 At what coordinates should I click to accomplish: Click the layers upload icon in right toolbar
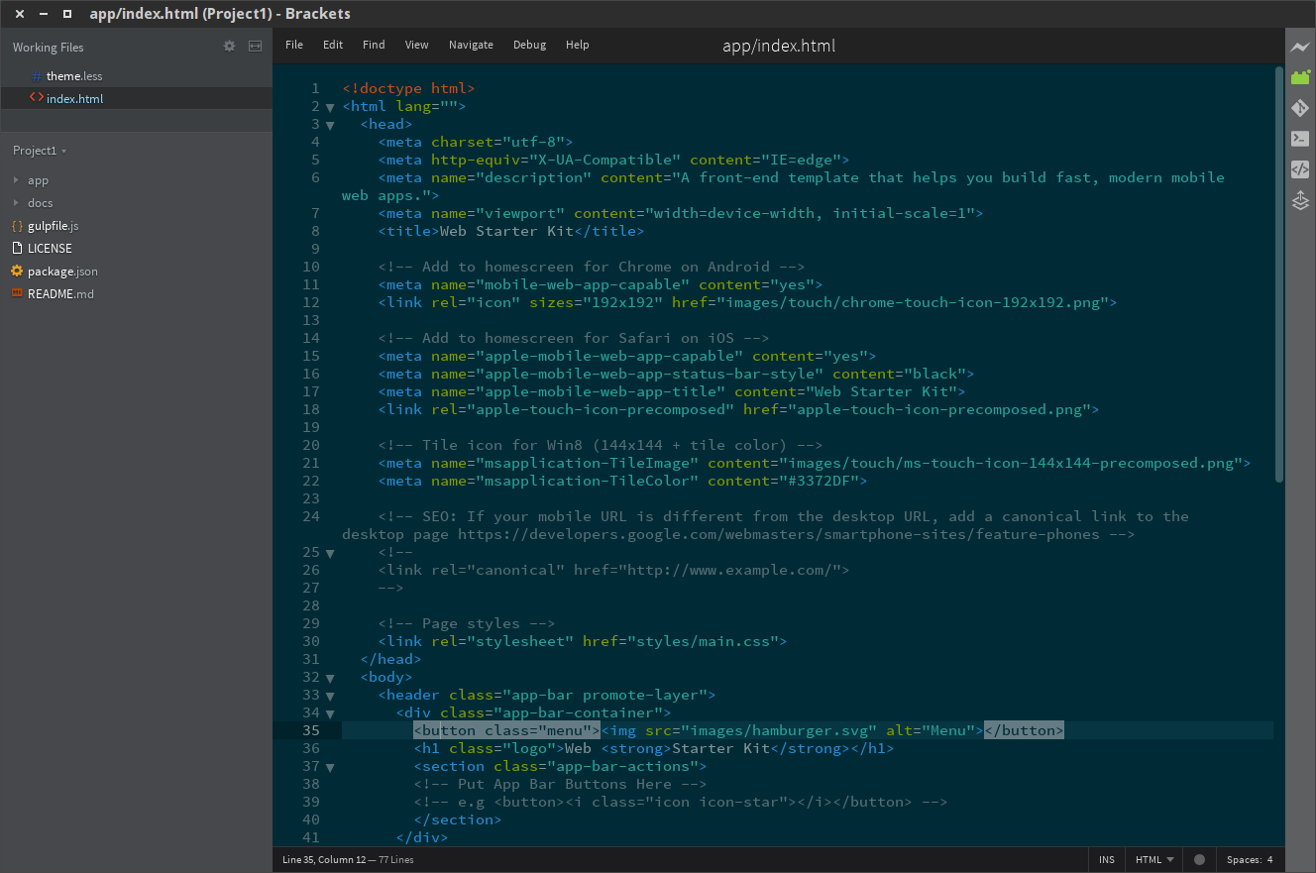coord(1300,201)
